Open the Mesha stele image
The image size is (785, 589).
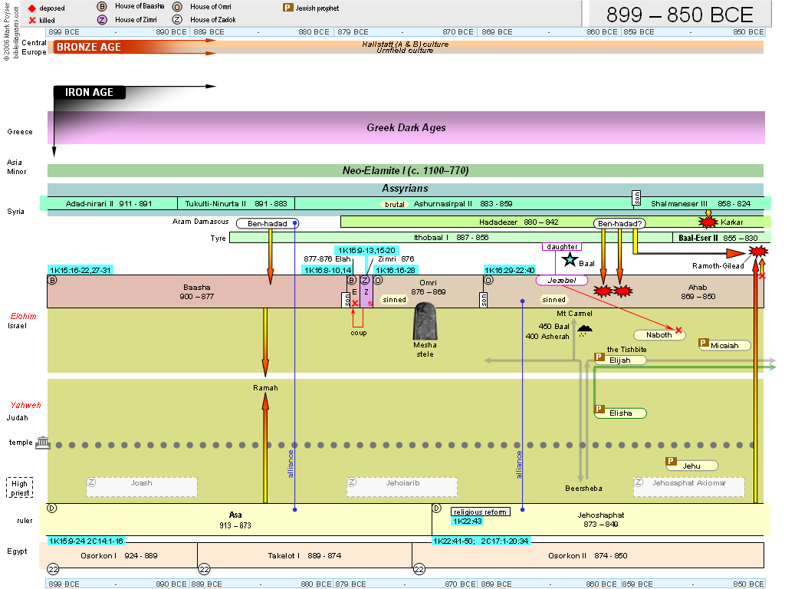tap(425, 320)
